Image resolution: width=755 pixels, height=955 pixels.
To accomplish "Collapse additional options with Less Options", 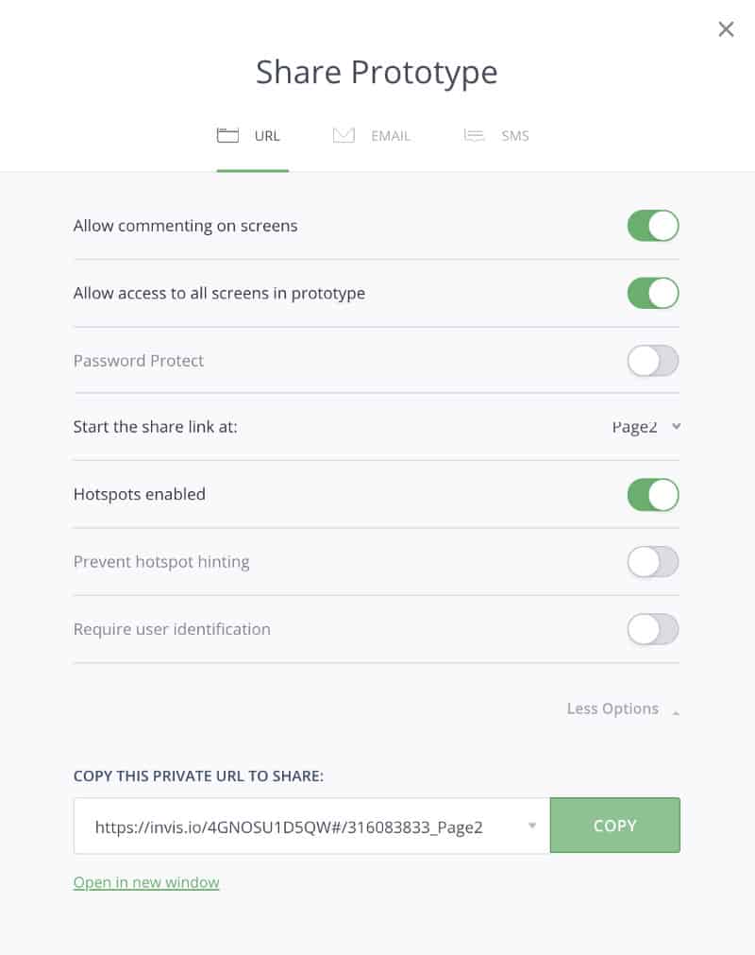I will point(612,708).
